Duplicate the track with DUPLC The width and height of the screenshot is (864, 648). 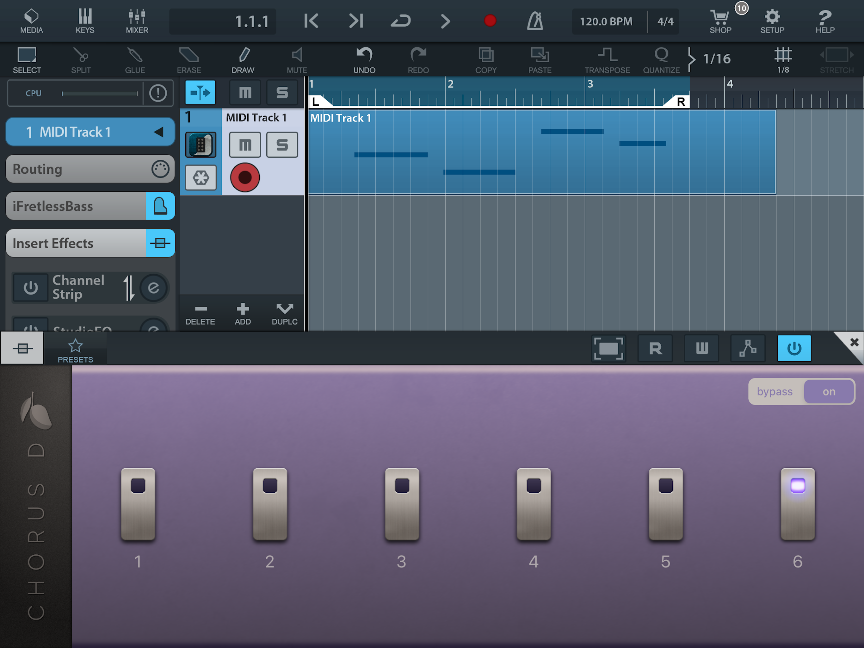[284, 314]
